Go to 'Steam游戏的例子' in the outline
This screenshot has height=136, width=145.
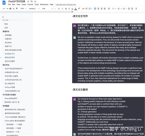tap(11, 98)
